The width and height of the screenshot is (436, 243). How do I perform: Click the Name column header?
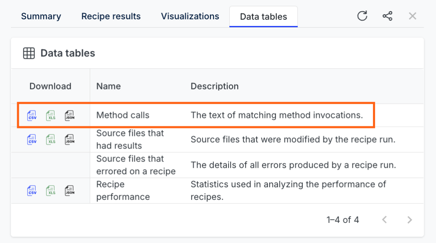108,86
